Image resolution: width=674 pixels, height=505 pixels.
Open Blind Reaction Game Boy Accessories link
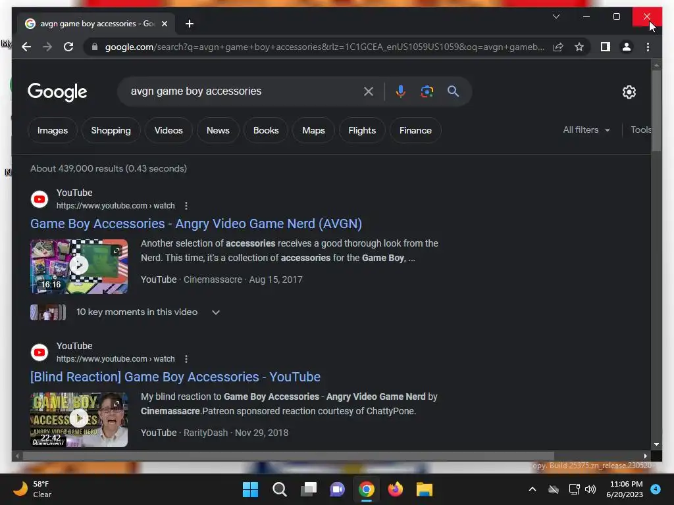(x=175, y=377)
